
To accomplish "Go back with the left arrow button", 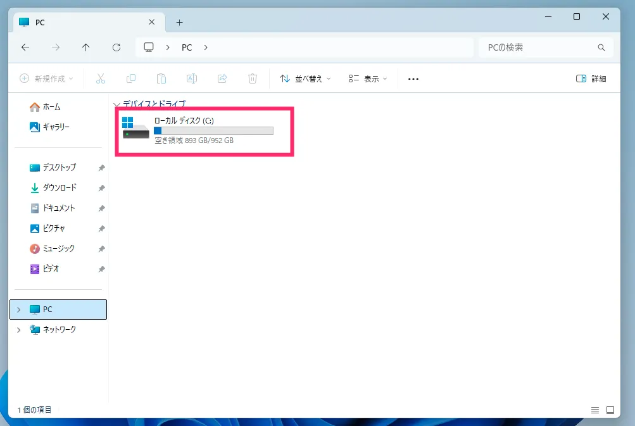I will (25, 47).
